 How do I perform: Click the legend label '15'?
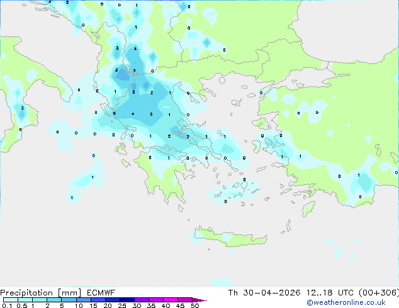[93, 305]
